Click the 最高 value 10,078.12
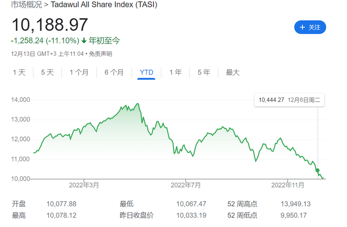The height and width of the screenshot is (227, 347). coord(61,215)
